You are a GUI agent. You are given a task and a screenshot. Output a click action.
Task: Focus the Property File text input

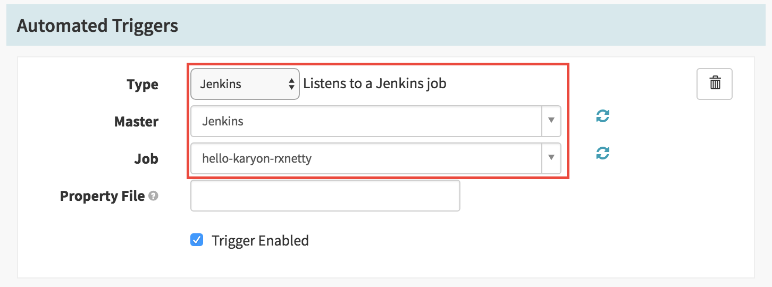point(325,196)
